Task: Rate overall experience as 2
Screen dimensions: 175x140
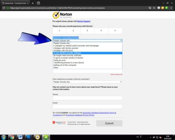Action: 73,31
